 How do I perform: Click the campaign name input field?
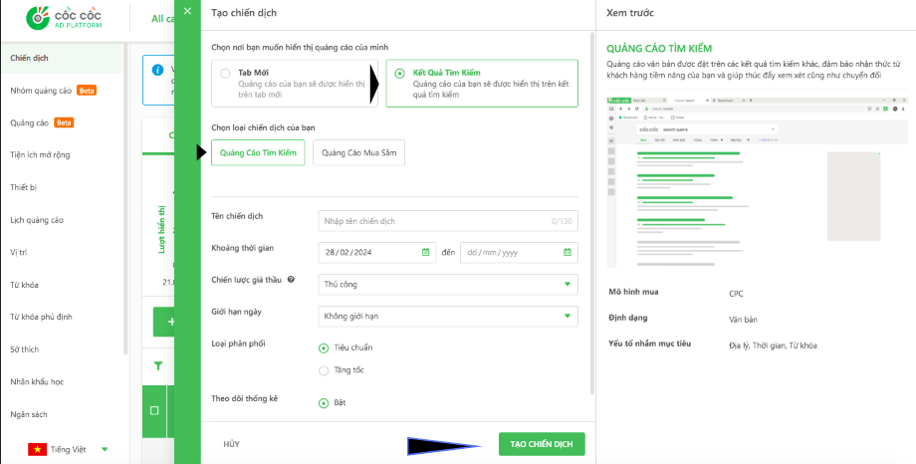point(448,221)
